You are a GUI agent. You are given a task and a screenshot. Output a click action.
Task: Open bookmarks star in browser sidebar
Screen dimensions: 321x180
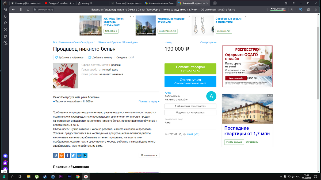click(x=5, y=23)
